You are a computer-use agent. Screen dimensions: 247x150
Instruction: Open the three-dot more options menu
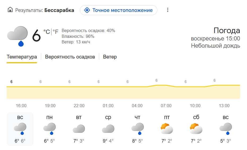coord(167,10)
